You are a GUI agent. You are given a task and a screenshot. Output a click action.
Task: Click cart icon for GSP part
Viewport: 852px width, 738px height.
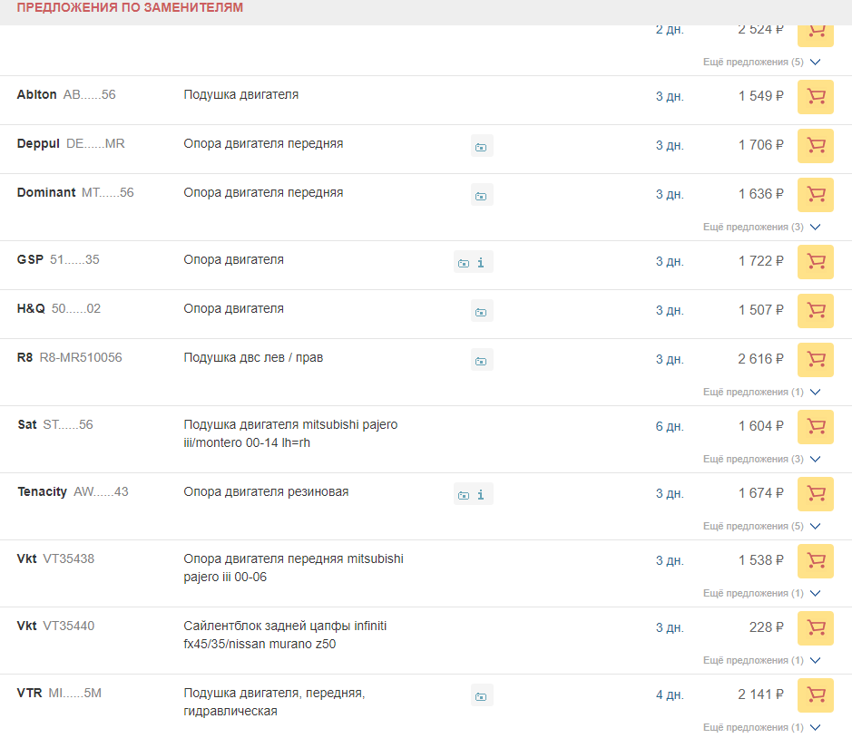[815, 262]
